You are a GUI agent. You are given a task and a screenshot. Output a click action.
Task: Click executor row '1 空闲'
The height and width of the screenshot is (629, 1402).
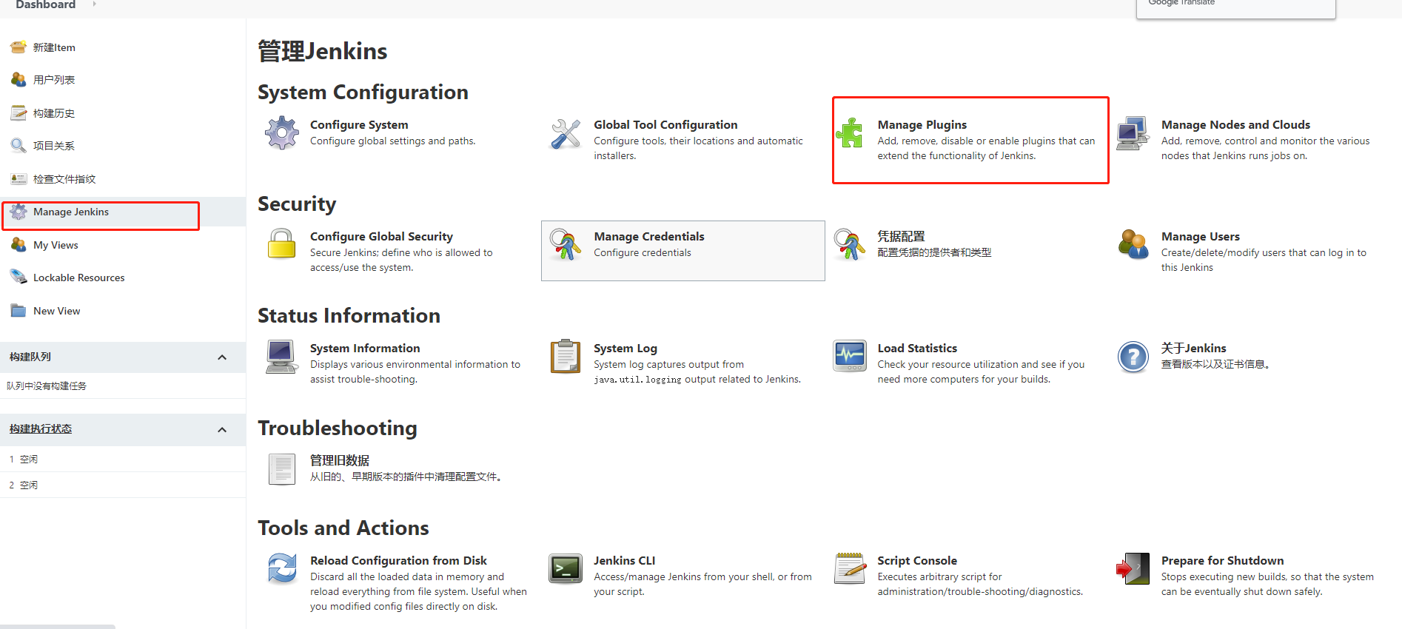coord(123,459)
